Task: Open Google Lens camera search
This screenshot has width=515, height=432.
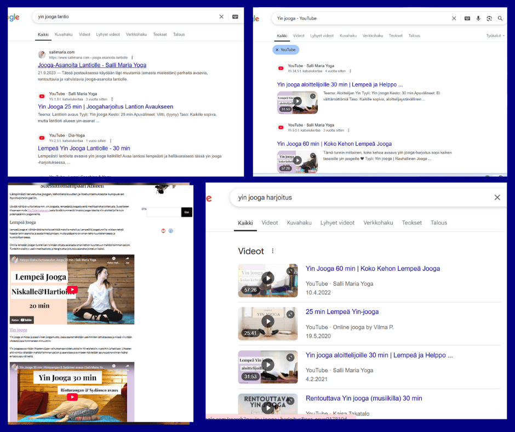Action: (x=489, y=19)
